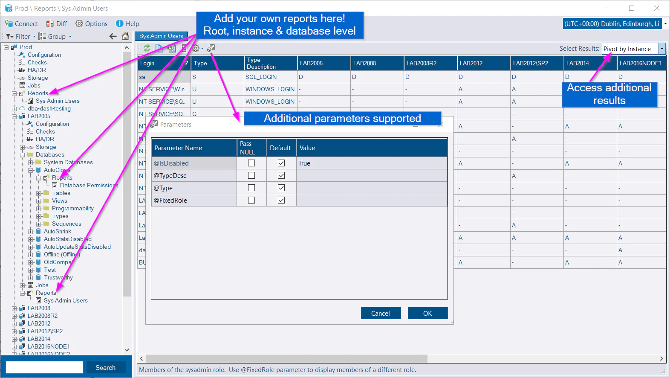Refresh report with the green arrows icon
The height and width of the screenshot is (378, 670).
coord(147,48)
